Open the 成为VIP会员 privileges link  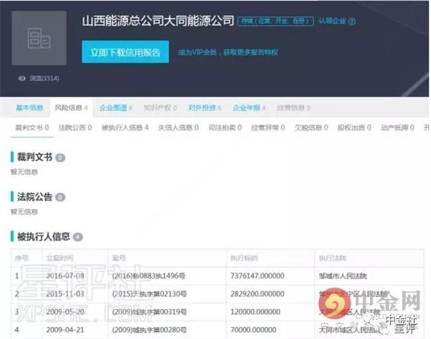(228, 52)
